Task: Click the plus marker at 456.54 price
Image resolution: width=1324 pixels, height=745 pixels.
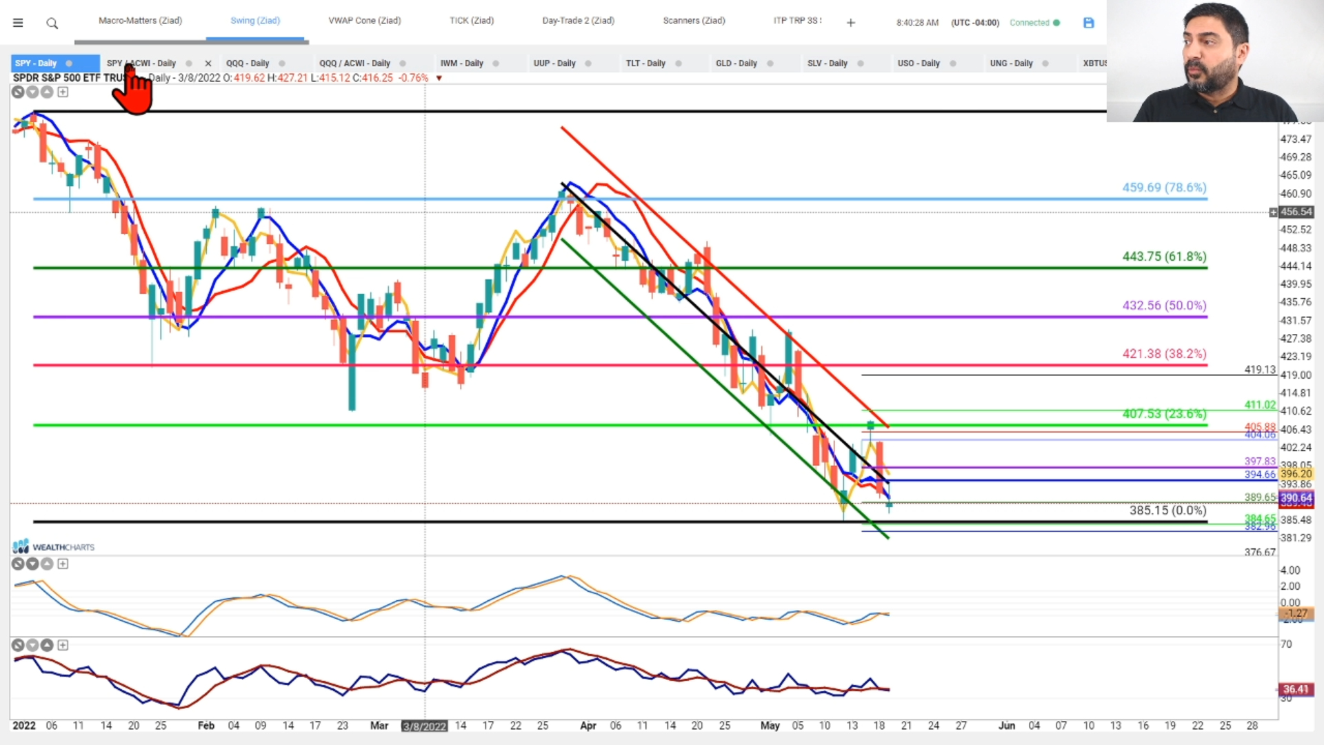Action: (x=1273, y=212)
